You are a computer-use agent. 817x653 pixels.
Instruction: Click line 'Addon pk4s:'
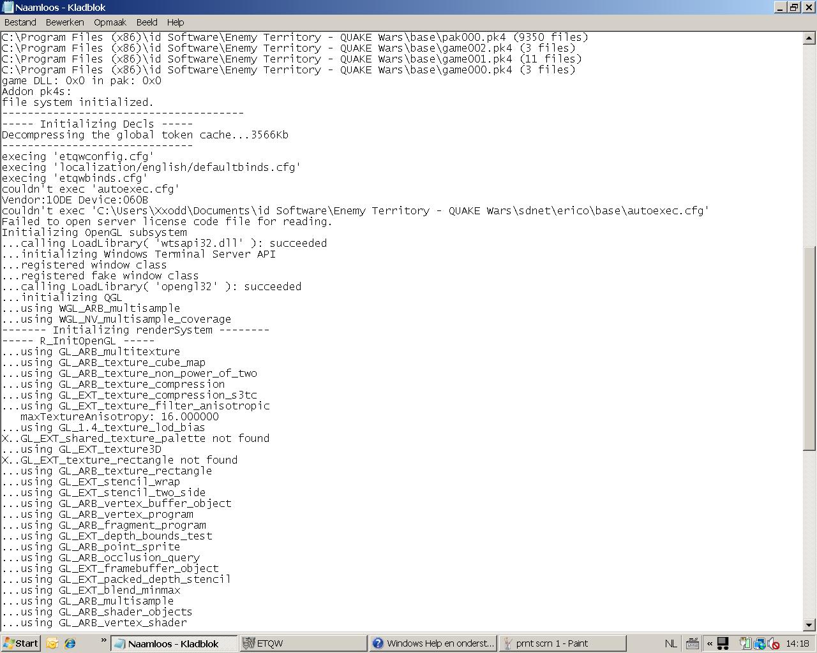36,91
